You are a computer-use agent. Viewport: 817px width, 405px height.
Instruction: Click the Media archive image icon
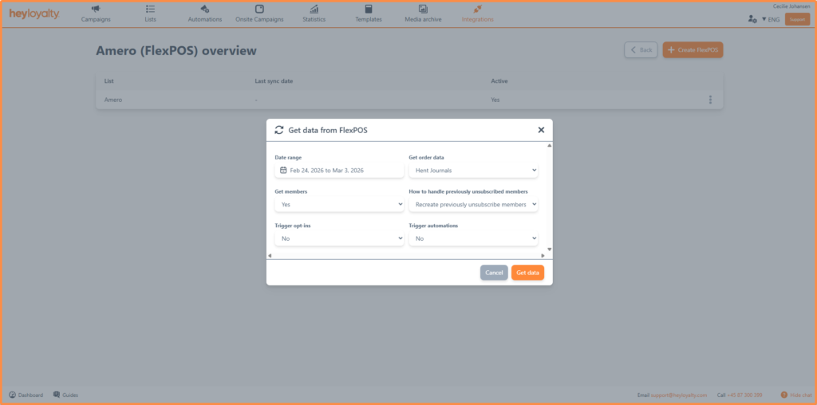pos(423,9)
